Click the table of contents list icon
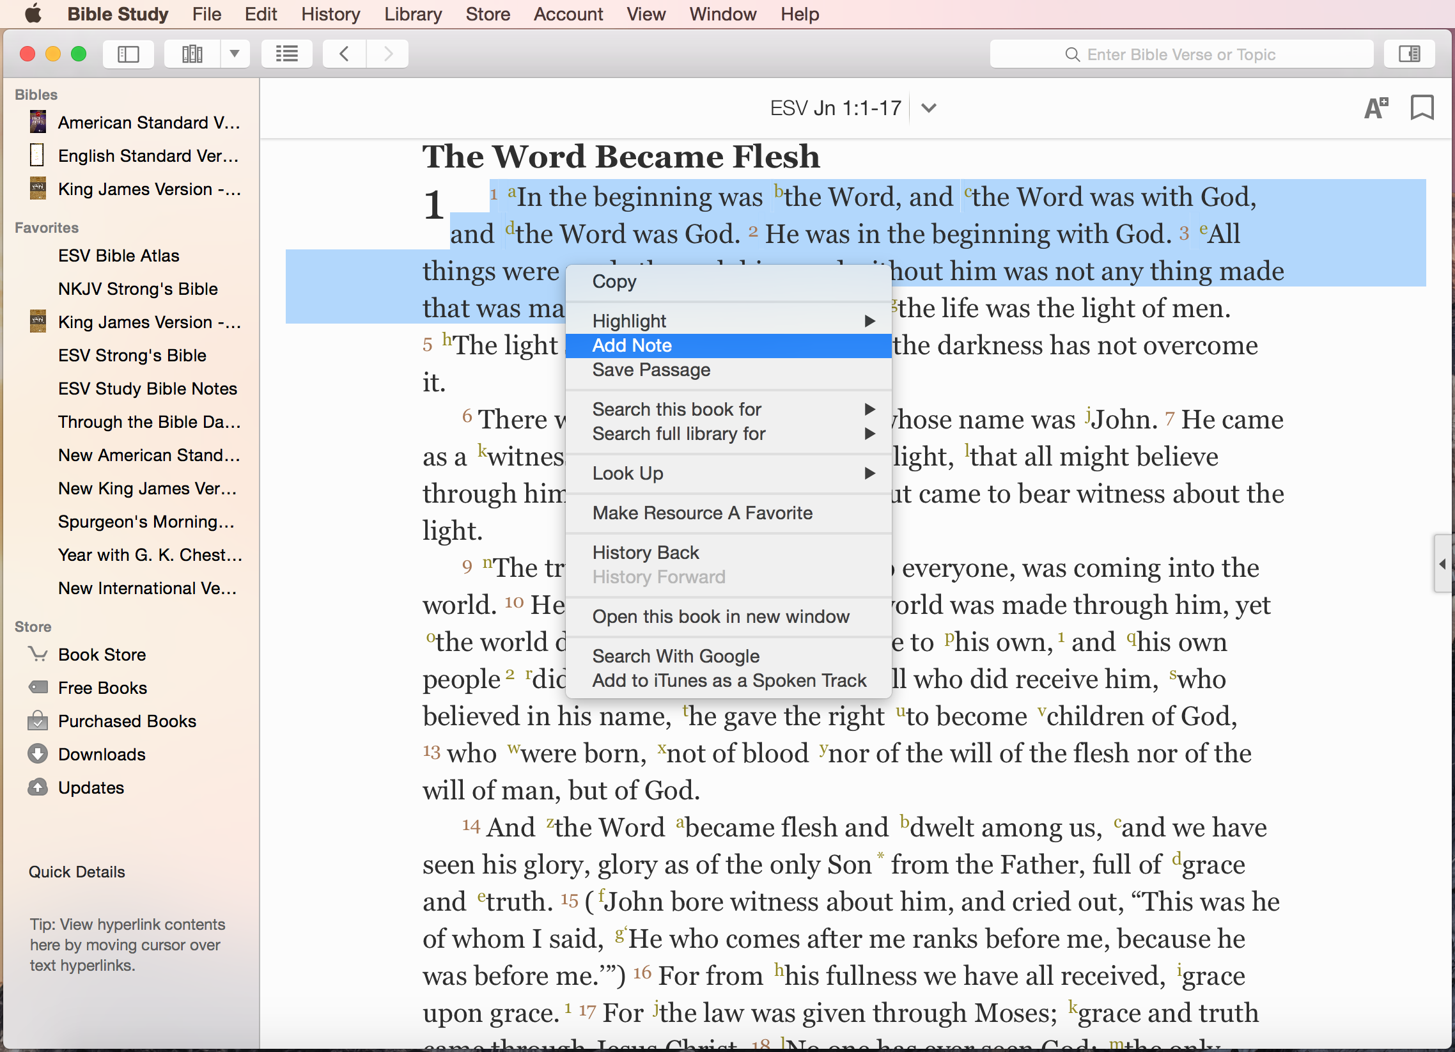This screenshot has width=1455, height=1052. 287,54
